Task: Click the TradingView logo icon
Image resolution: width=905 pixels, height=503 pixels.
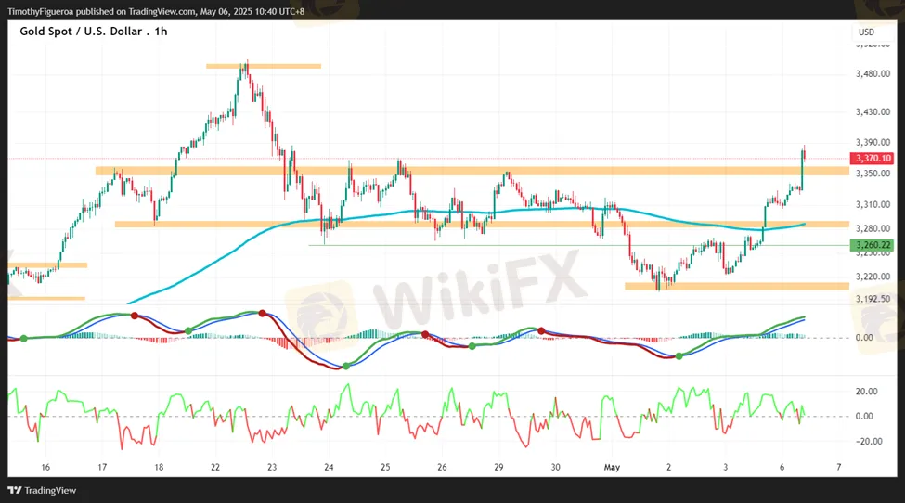Action: click(x=15, y=490)
